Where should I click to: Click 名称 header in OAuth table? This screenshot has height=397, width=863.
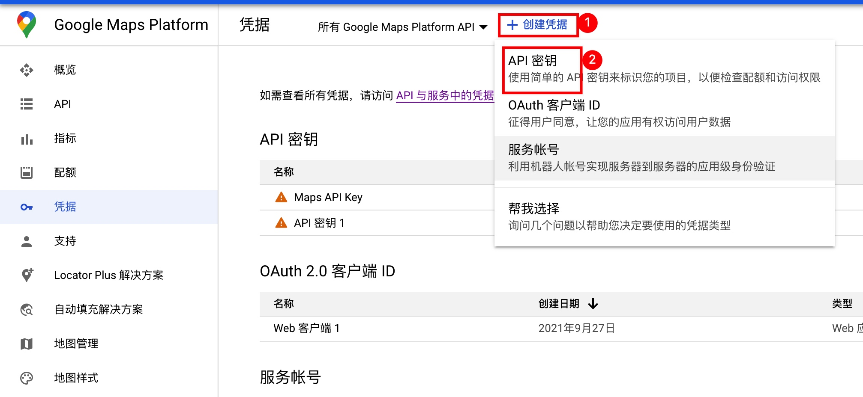284,304
